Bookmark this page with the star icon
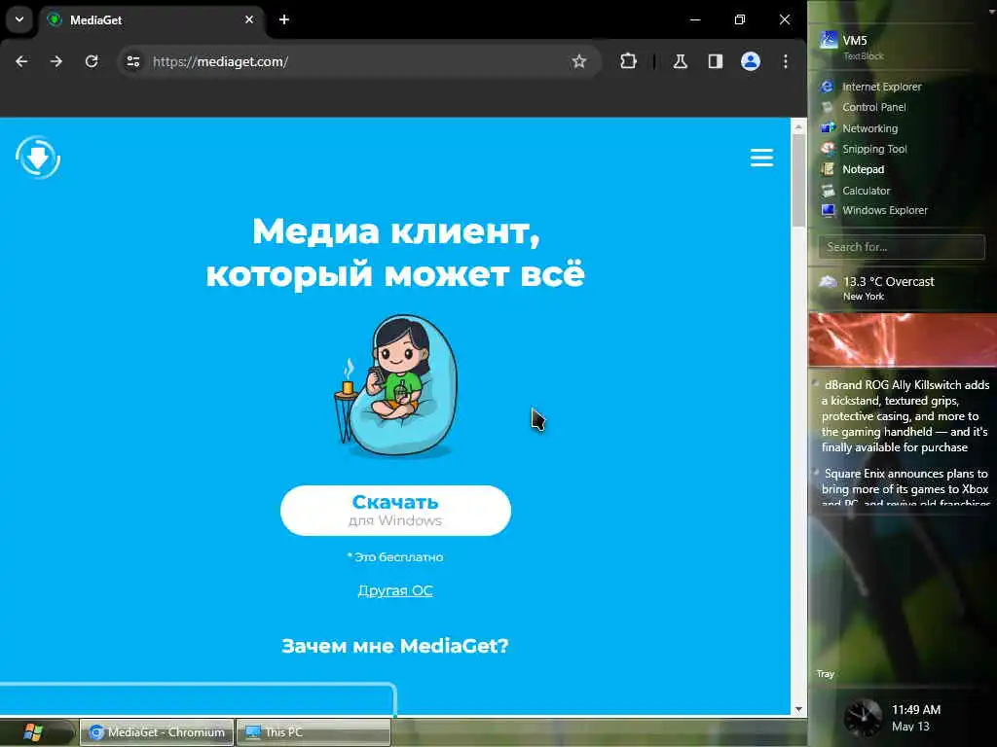 578,61
